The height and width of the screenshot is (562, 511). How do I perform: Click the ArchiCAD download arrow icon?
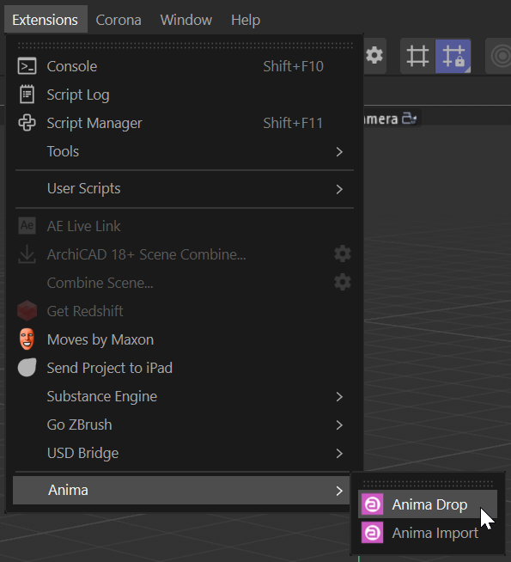pos(27,254)
